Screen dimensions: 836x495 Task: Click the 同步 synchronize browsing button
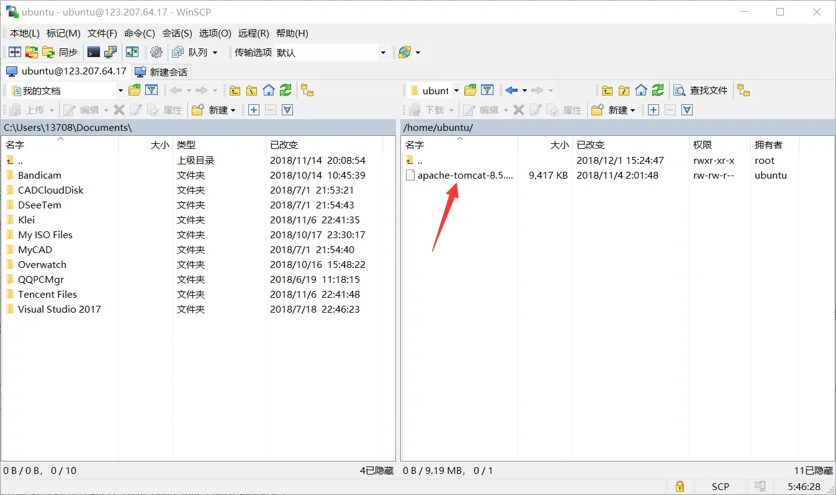pyautogui.click(x=61, y=53)
